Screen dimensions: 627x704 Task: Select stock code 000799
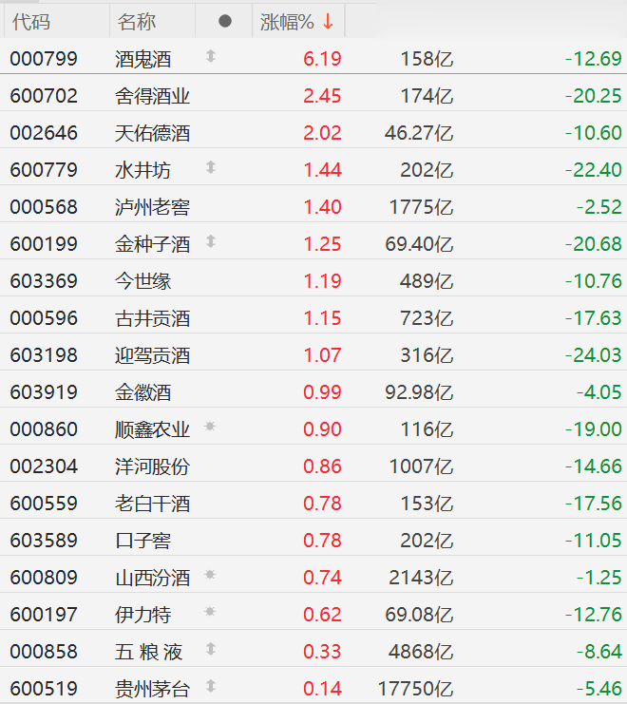[x=44, y=59]
